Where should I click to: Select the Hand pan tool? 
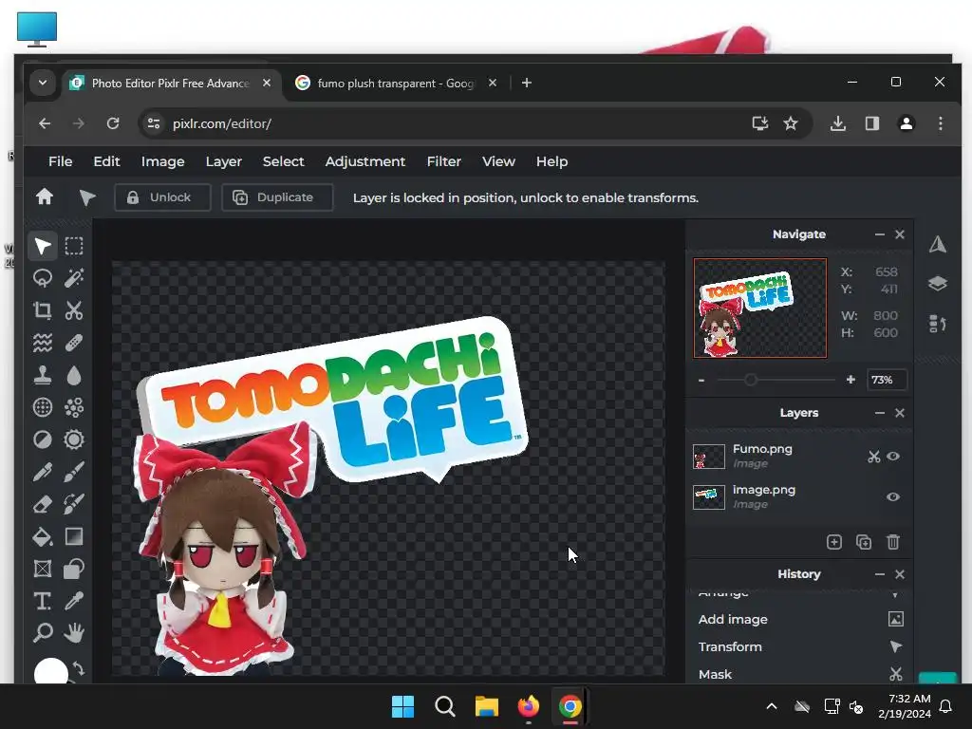point(74,633)
